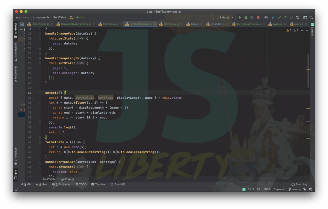Click the SortTable breadcrumb in navigation bar
Screen dimensions: 328x209
tap(60, 17)
